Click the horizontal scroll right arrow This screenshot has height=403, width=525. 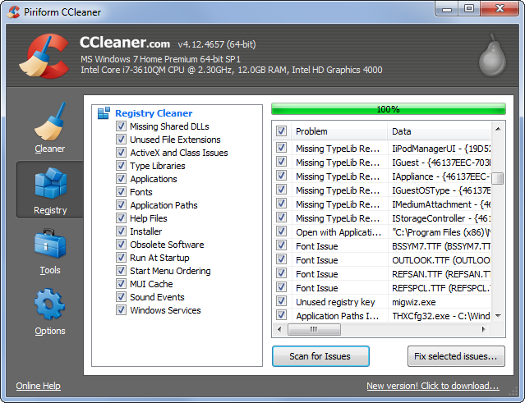pyautogui.click(x=483, y=329)
